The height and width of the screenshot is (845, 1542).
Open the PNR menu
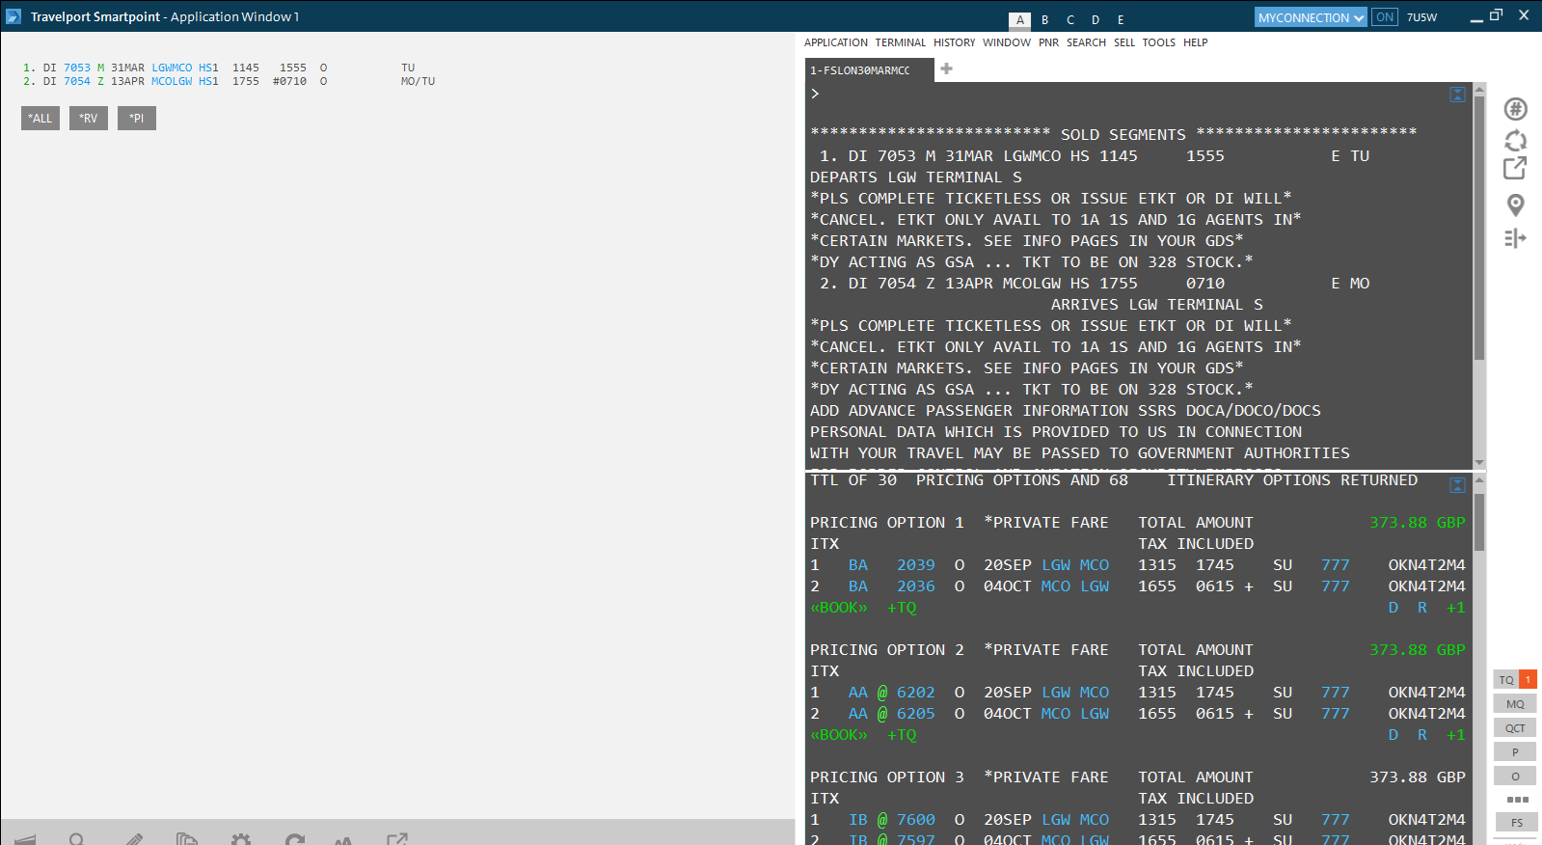pyautogui.click(x=1049, y=42)
